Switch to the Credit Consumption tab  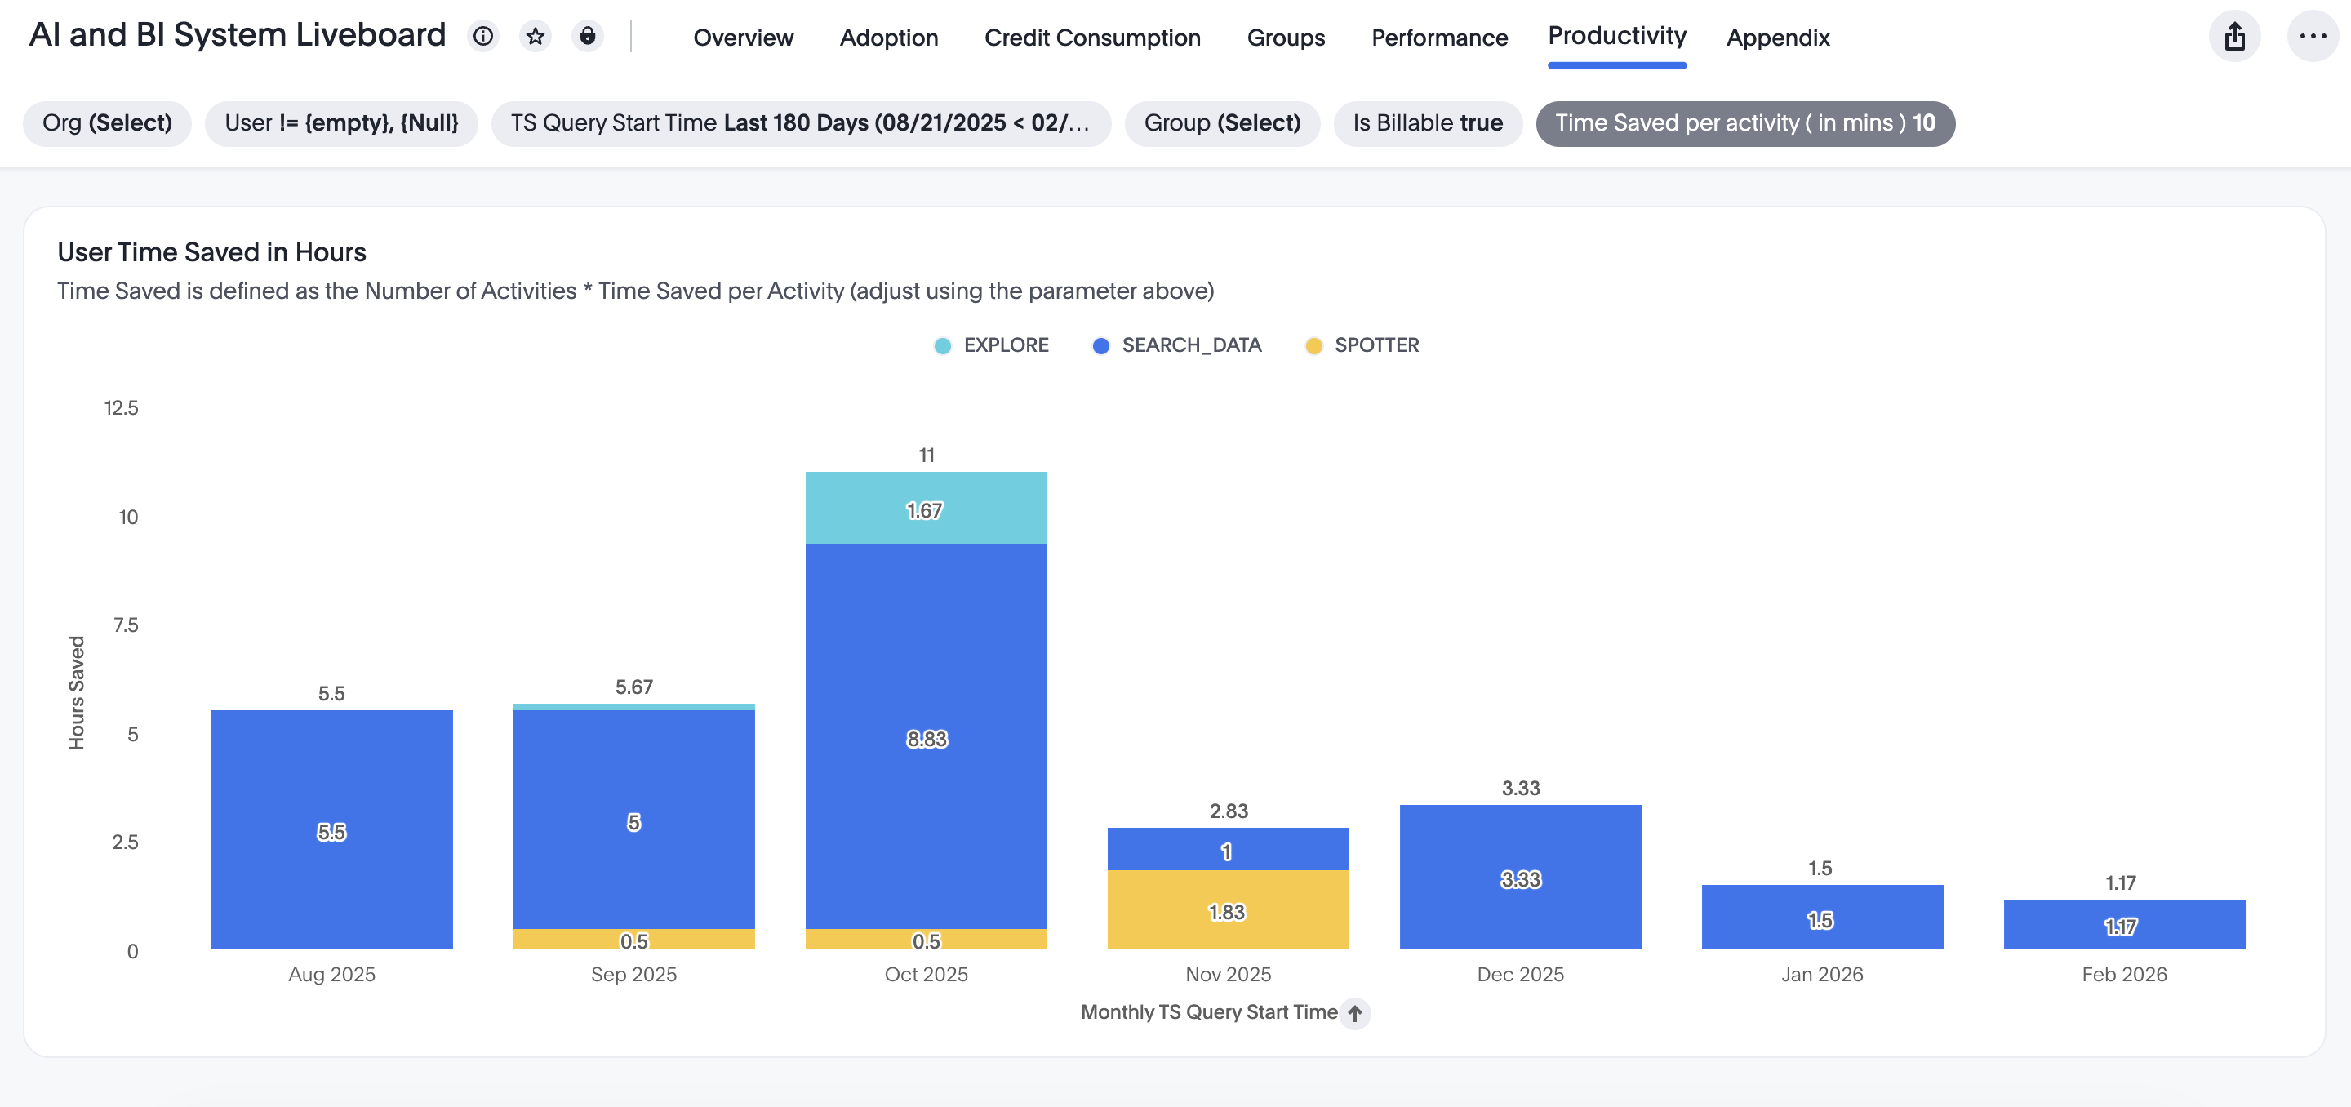point(1091,38)
